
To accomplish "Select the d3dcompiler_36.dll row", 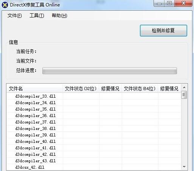I will [x=94, y=116].
